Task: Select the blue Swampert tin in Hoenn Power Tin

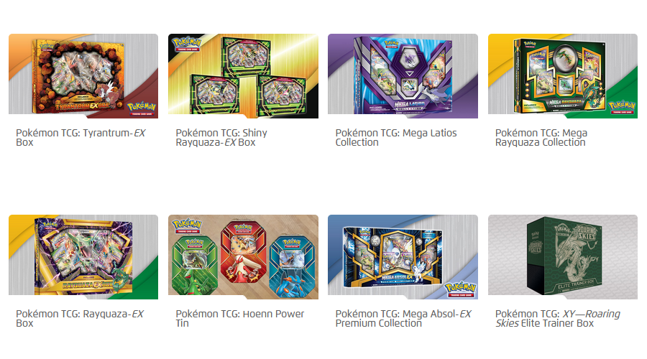Action: click(x=291, y=265)
